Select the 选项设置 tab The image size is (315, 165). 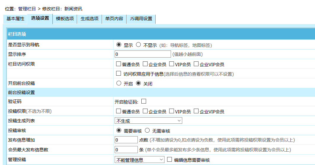(x=40, y=18)
